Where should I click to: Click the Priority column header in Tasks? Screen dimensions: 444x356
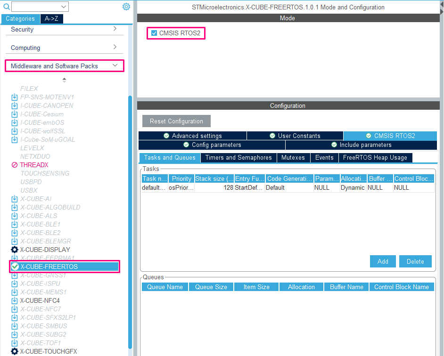pyautogui.click(x=181, y=178)
